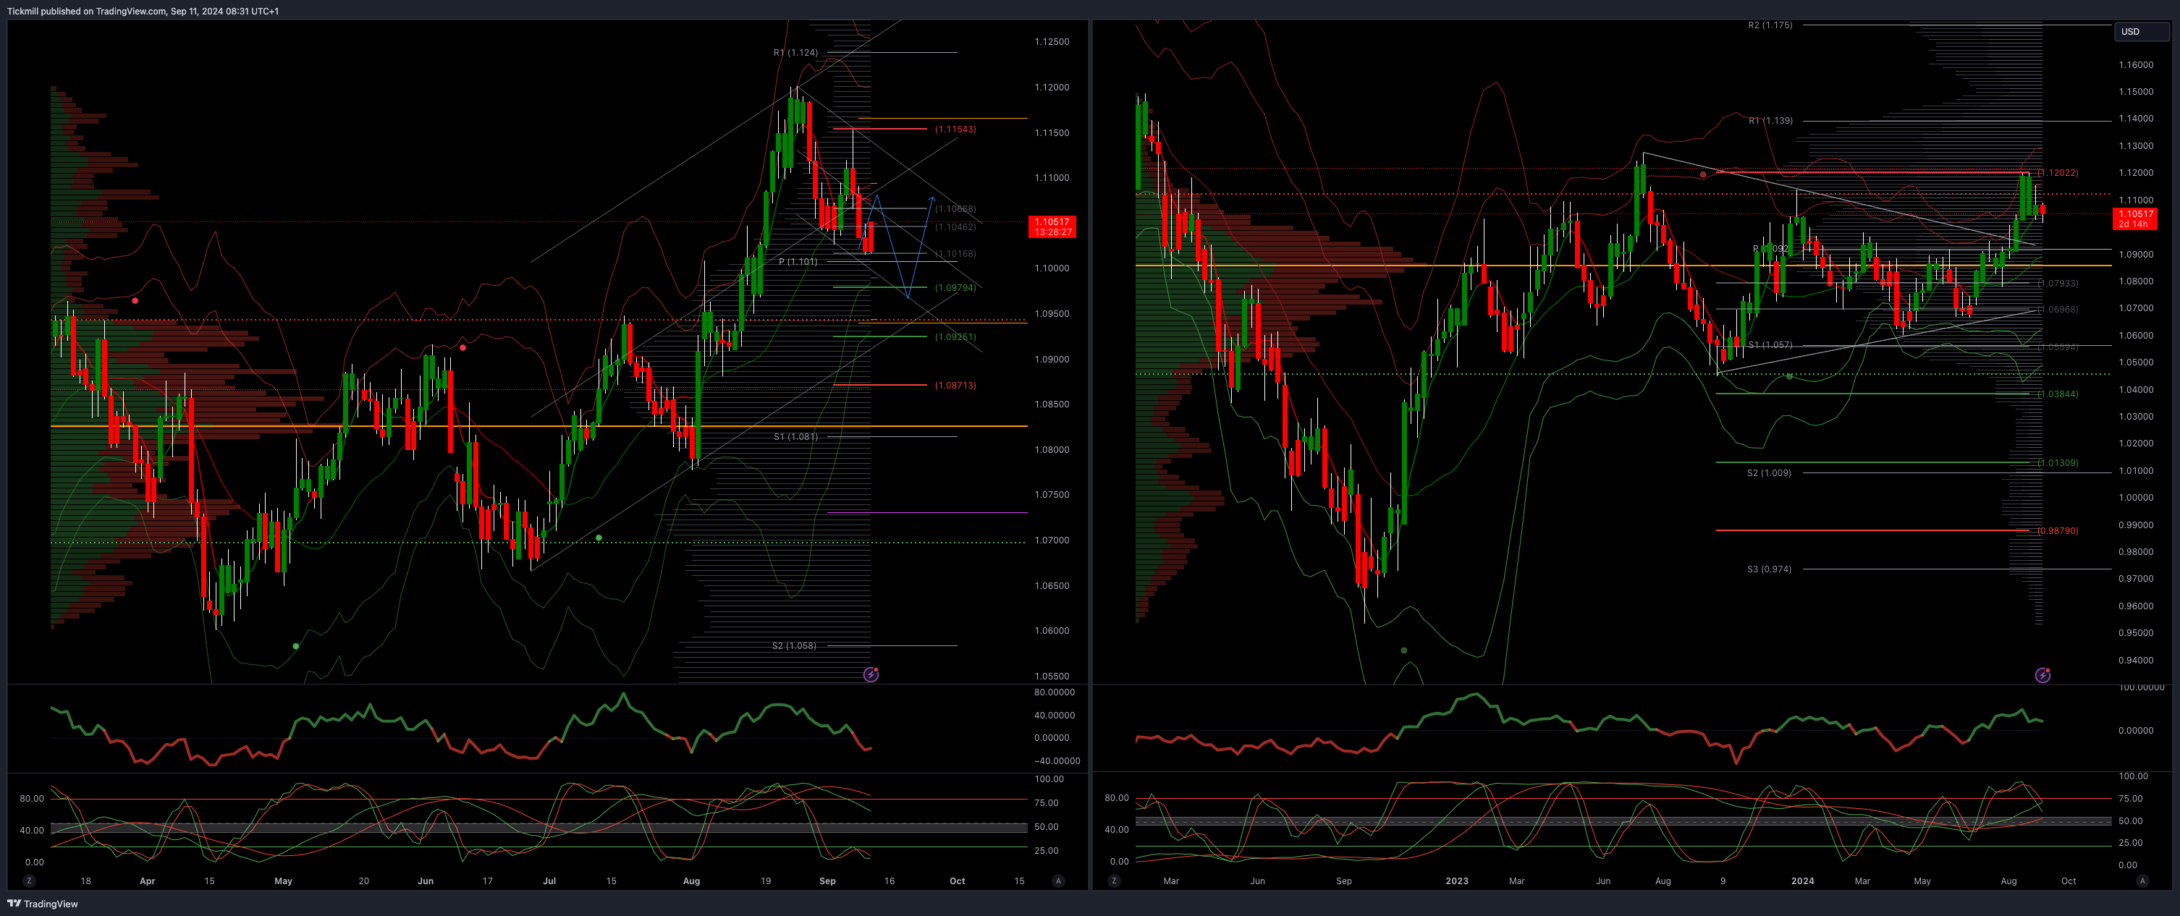Select the red (0.98790) level label
Viewport: 2180px width, 916px height.
point(2057,531)
